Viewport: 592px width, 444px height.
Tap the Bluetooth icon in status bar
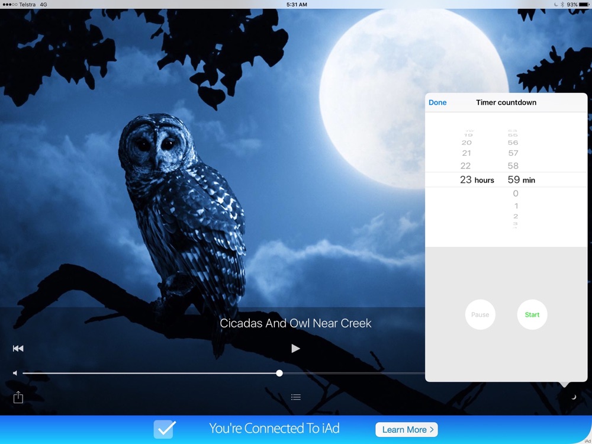coord(562,4)
